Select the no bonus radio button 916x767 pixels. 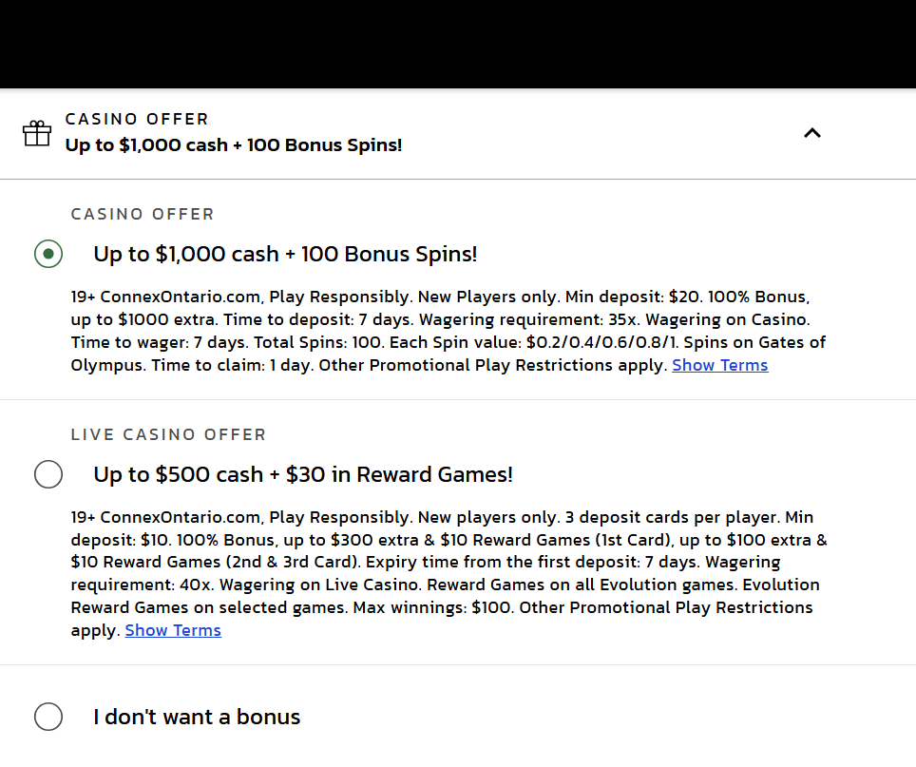[x=48, y=717]
